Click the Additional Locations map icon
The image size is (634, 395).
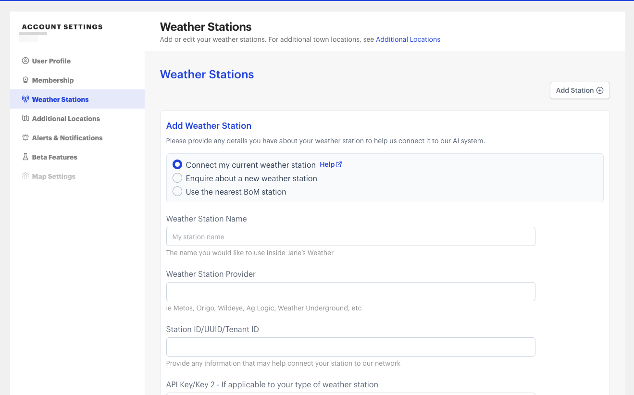pos(25,119)
